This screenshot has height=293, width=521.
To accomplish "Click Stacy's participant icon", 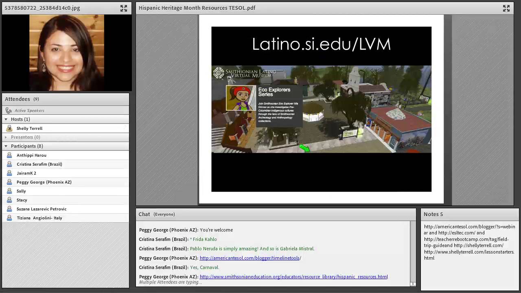I will click(x=9, y=200).
